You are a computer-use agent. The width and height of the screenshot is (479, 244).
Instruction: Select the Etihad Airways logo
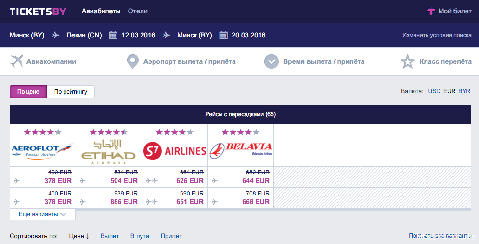coord(108,151)
